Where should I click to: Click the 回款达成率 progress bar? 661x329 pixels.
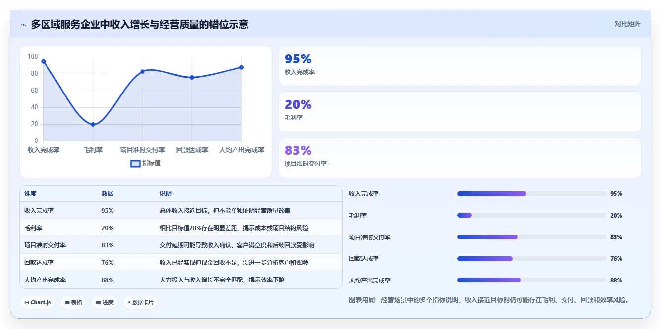[x=531, y=259]
